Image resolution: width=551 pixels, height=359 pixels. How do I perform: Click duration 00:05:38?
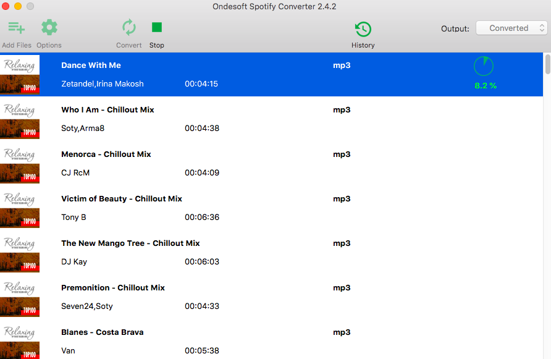click(202, 351)
